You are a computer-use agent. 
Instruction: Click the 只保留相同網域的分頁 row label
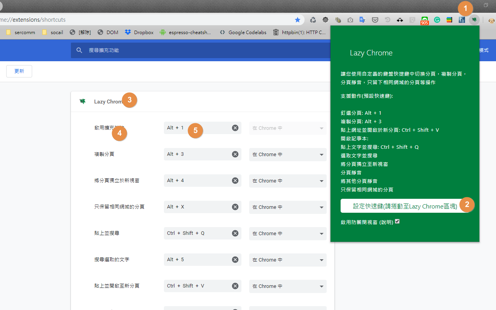click(119, 207)
